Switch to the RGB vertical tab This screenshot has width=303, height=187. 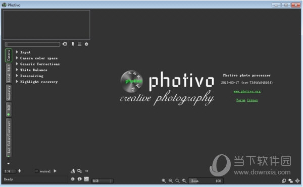(9, 110)
